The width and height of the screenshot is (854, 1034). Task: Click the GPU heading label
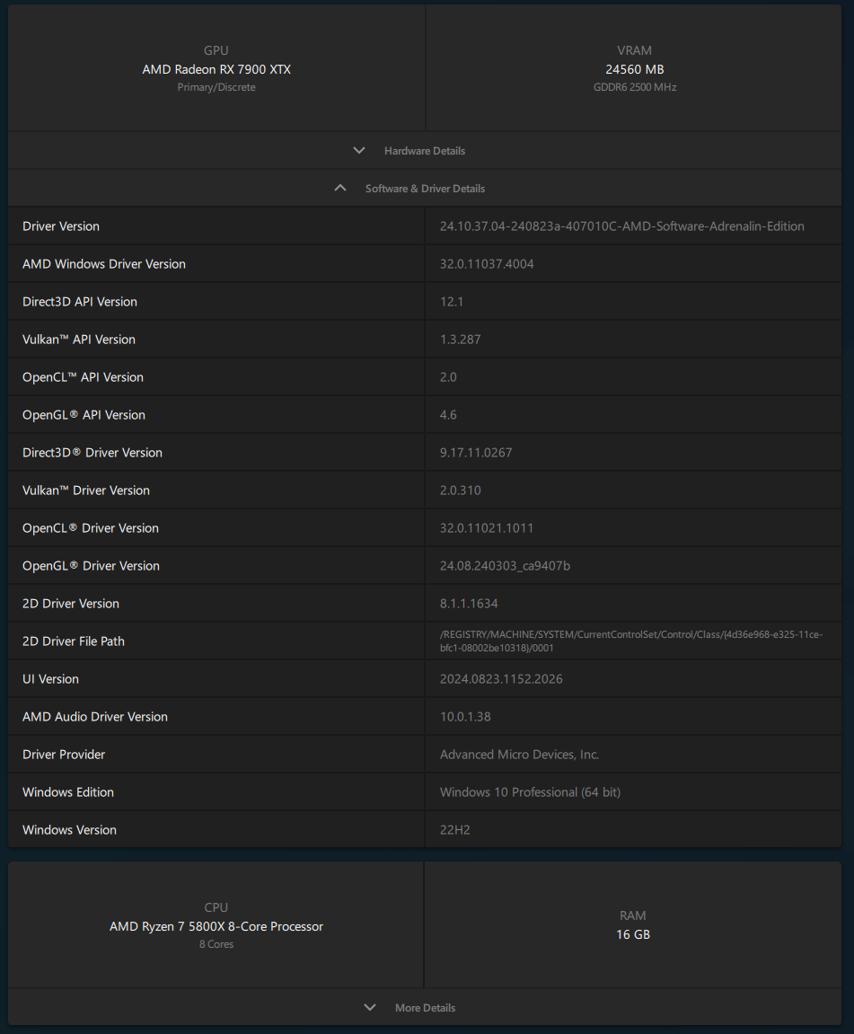(216, 51)
